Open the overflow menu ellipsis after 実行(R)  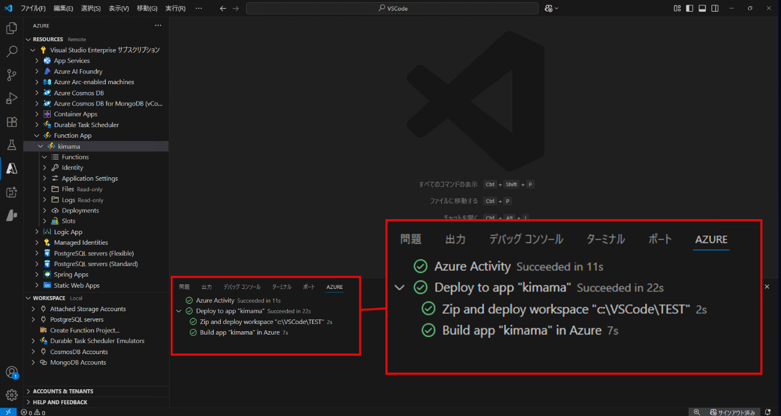pyautogui.click(x=199, y=8)
